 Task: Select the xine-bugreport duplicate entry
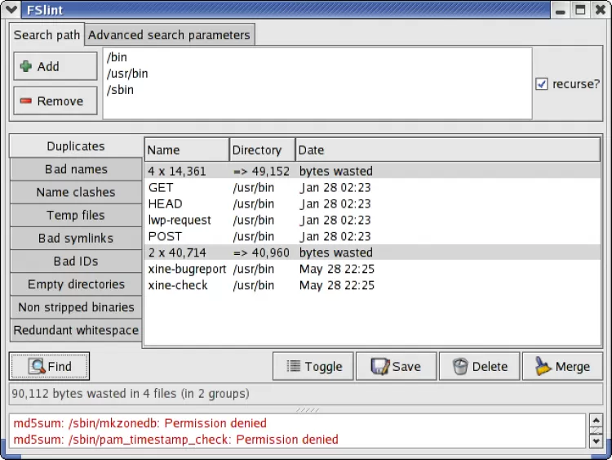click(x=187, y=269)
